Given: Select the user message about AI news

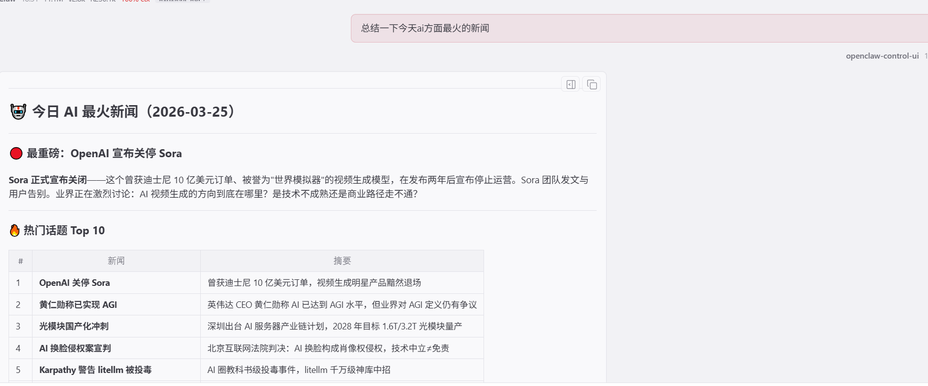Looking at the screenshot, I should pyautogui.click(x=425, y=29).
